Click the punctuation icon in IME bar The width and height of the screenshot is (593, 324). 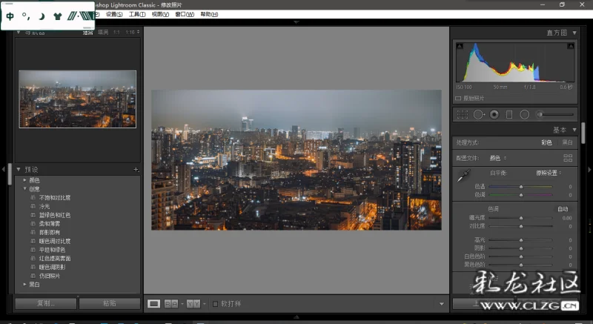click(x=26, y=16)
